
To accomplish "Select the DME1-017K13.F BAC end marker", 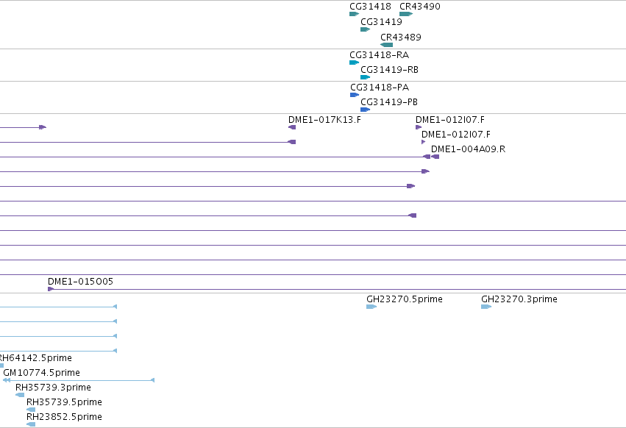I will tap(292, 127).
